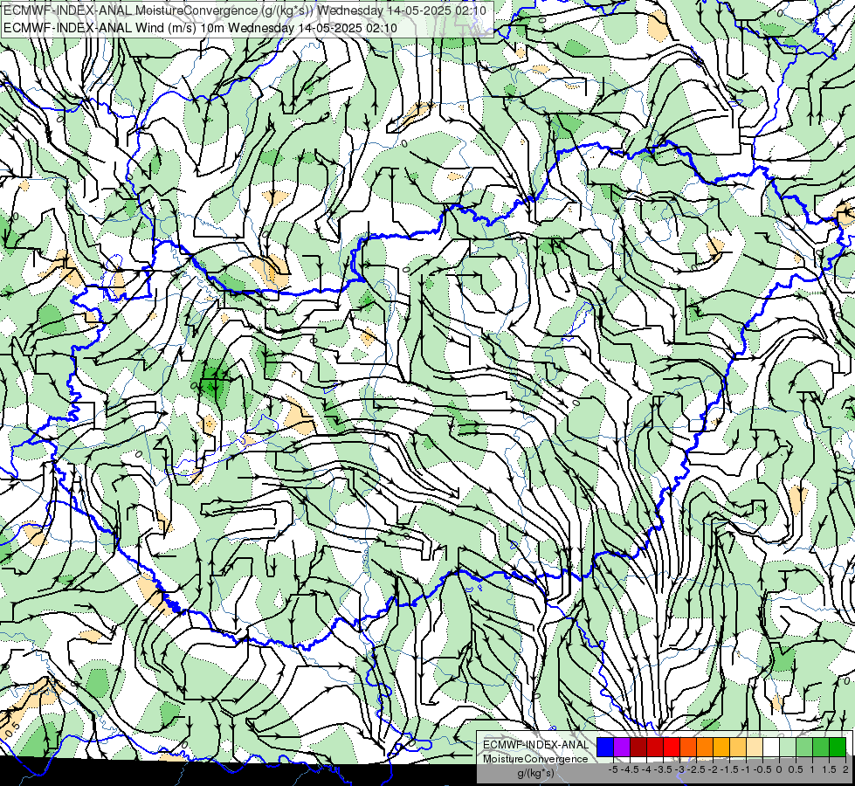Click the '-3.5' legend tick label
Viewport: 855px width, 786px height.
(x=663, y=769)
